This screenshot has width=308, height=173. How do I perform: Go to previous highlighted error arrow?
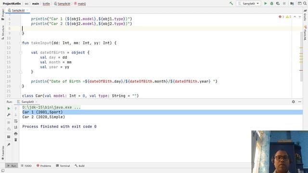click(x=295, y=17)
